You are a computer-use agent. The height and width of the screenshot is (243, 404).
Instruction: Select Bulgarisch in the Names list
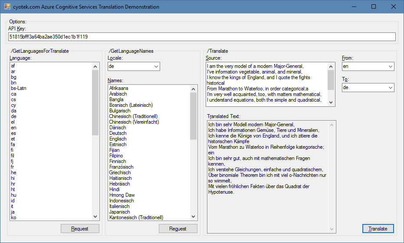click(x=149, y=111)
